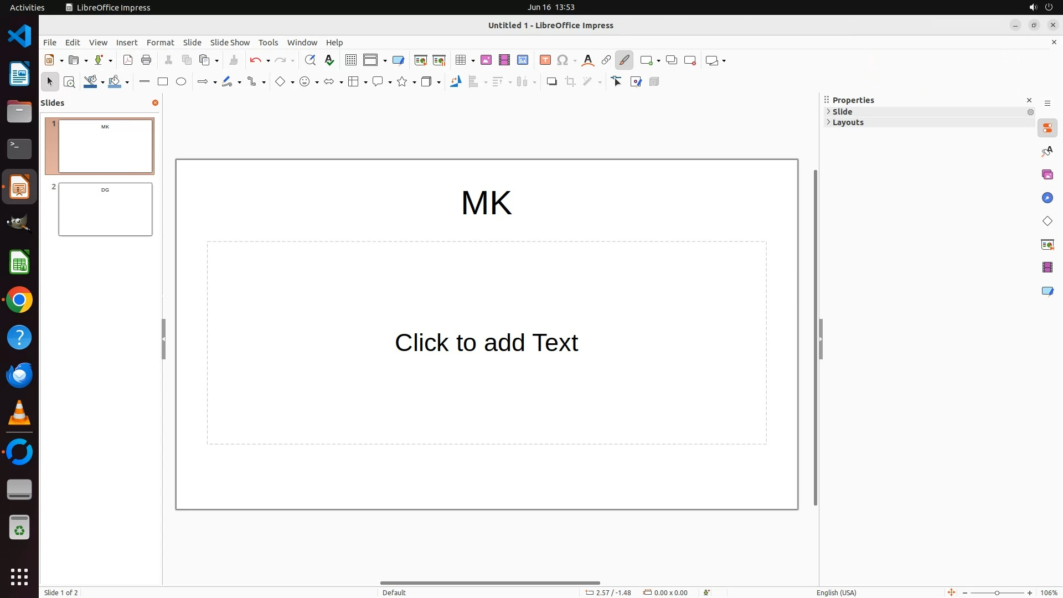The width and height of the screenshot is (1063, 598).
Task: Open the Stars and Banners dropdown arrow
Action: 415,83
